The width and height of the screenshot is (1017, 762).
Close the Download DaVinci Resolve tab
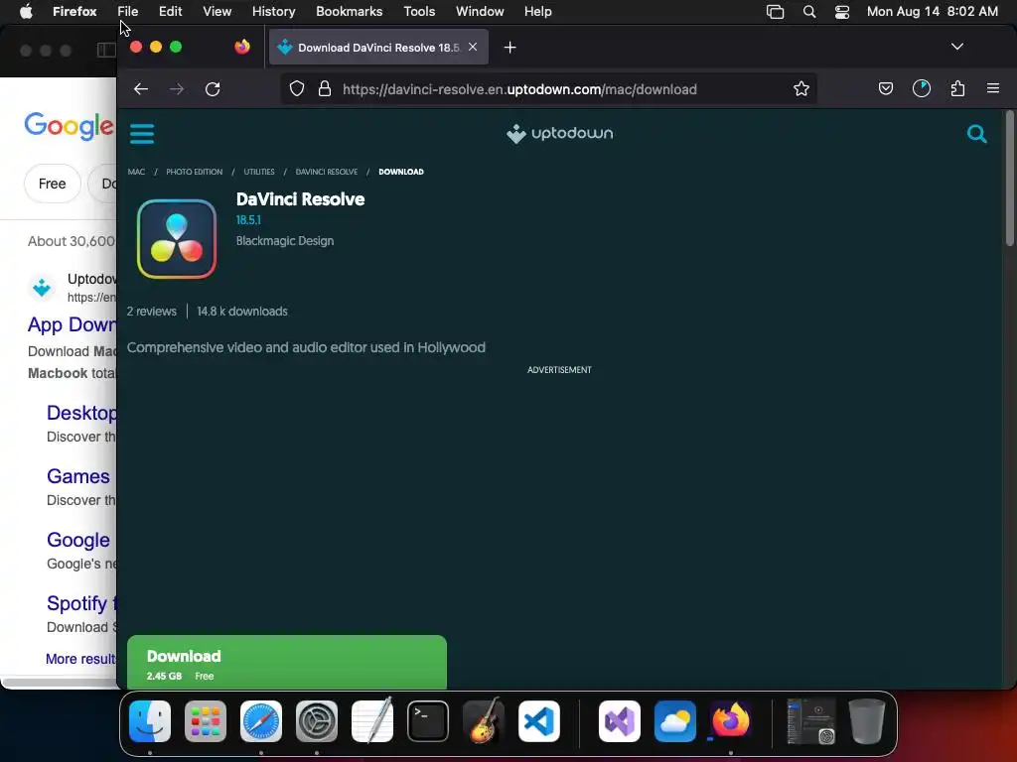click(473, 47)
